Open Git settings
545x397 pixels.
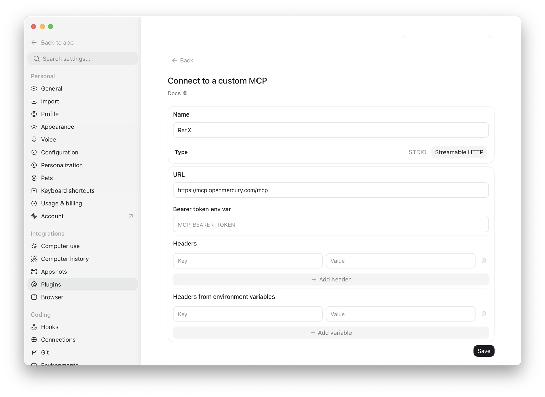click(82, 353)
